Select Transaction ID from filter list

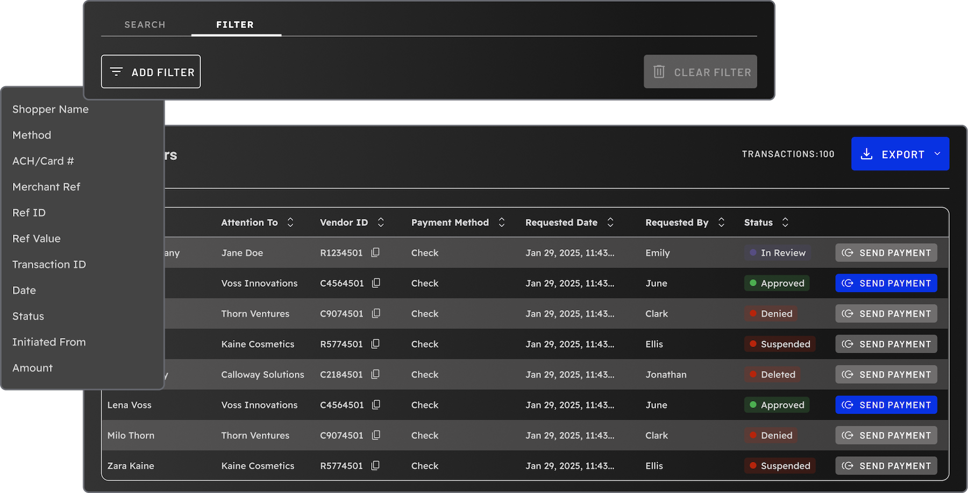49,264
